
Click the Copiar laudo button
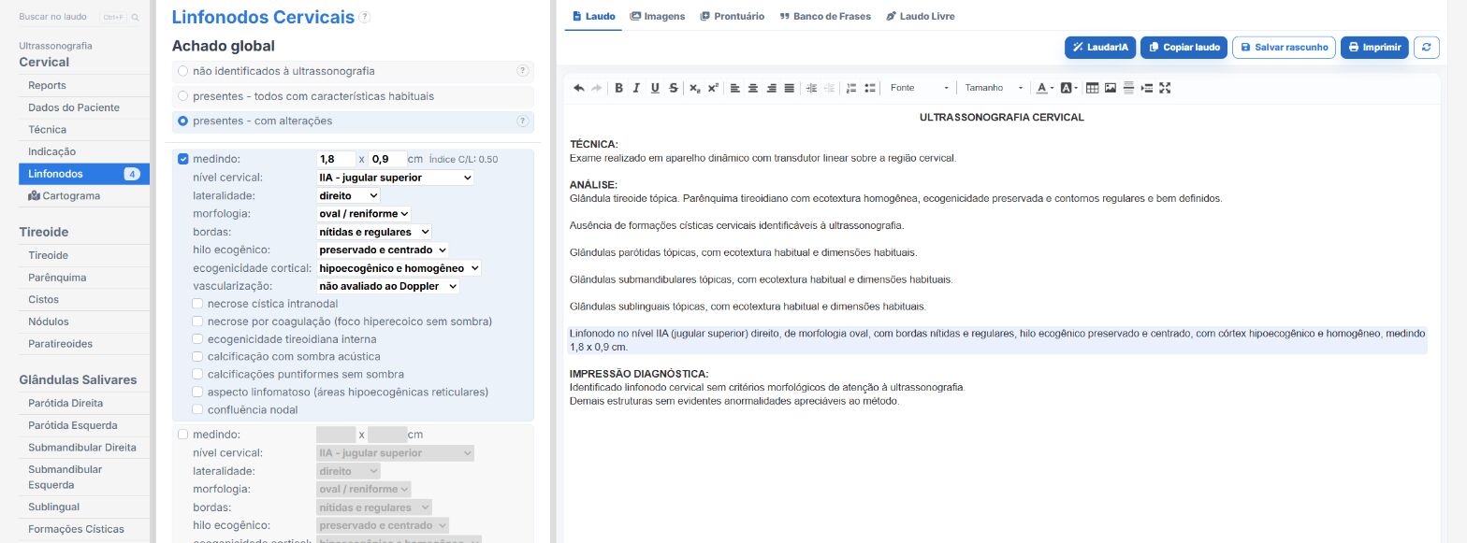tap(1184, 47)
